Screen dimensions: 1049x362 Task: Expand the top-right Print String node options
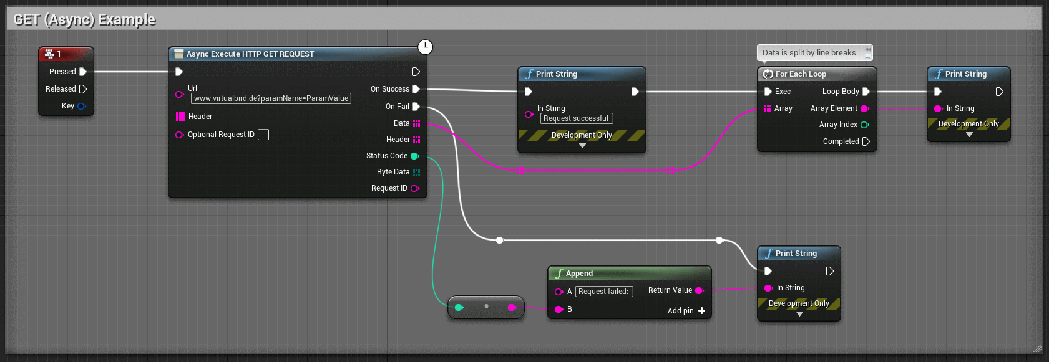point(969,135)
